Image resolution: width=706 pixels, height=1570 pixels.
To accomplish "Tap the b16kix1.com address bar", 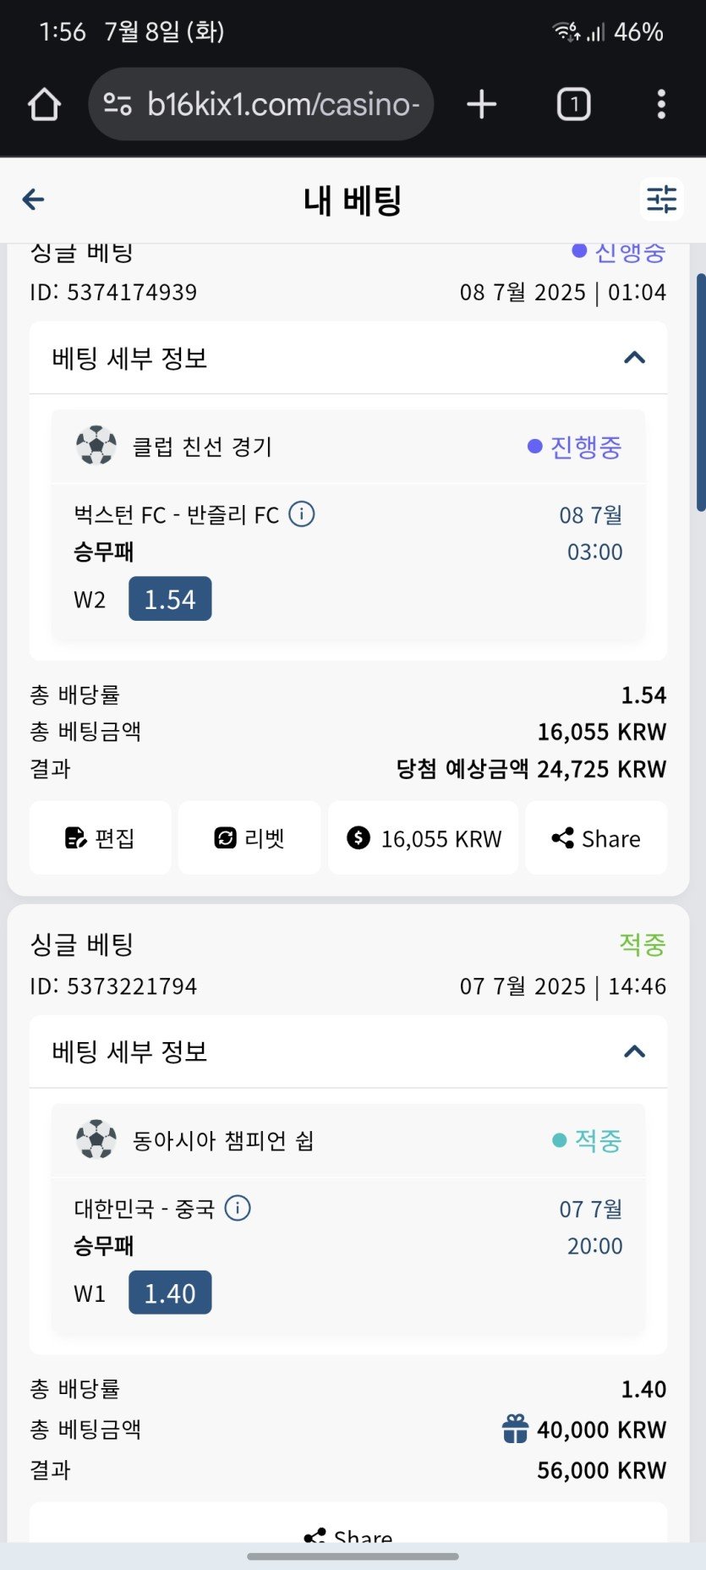I will (282, 105).
